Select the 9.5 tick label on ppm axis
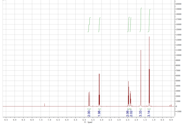Screen dimensions: 186x125 point(5,119)
